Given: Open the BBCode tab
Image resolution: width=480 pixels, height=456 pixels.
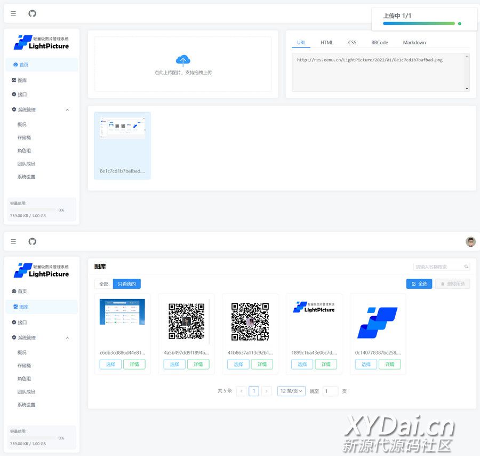Looking at the screenshot, I should 380,43.
